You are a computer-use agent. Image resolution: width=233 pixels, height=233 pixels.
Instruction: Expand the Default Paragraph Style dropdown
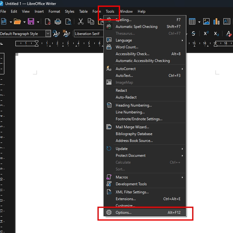(48, 34)
